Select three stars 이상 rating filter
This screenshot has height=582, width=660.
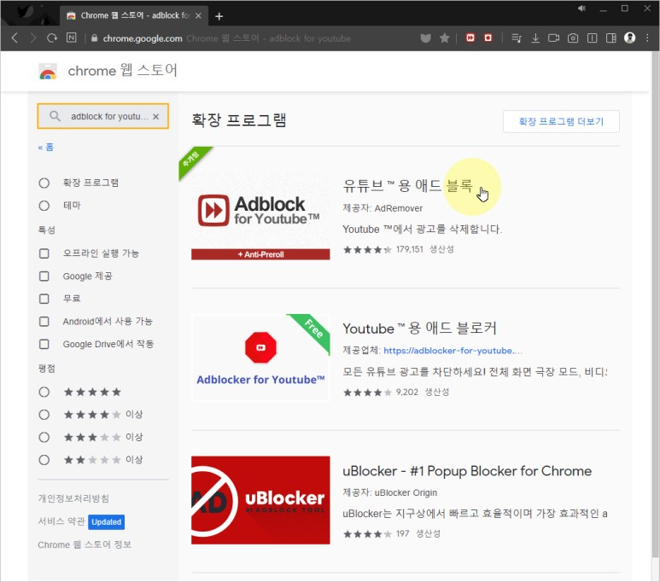[44, 437]
